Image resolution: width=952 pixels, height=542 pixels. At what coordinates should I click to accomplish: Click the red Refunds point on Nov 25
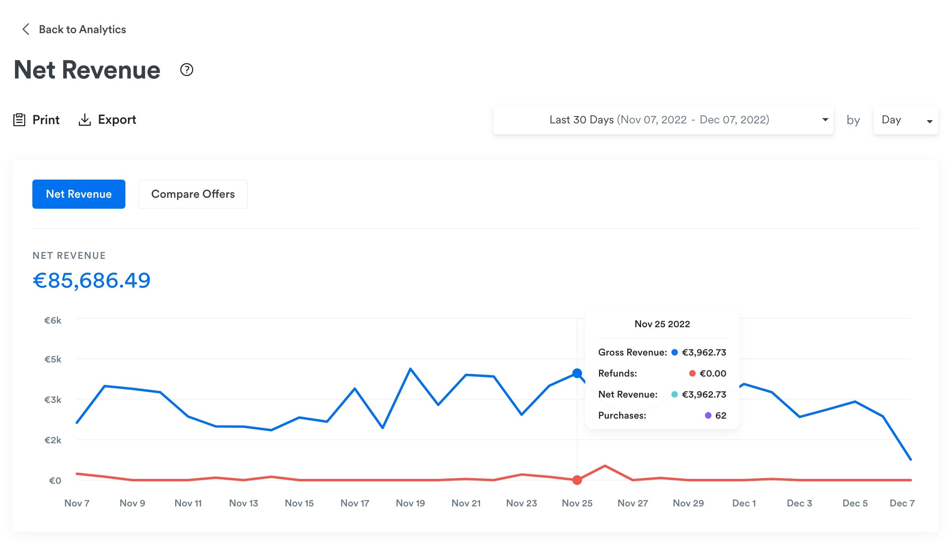[577, 480]
